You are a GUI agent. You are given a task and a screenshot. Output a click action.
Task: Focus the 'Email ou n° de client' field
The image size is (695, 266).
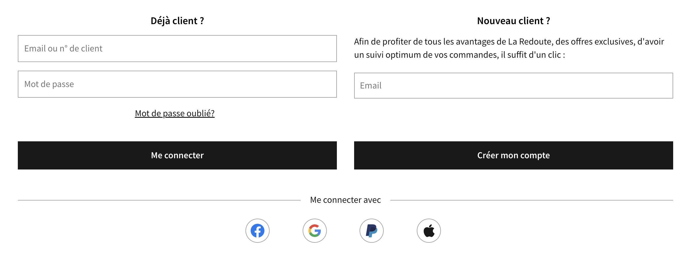click(177, 49)
